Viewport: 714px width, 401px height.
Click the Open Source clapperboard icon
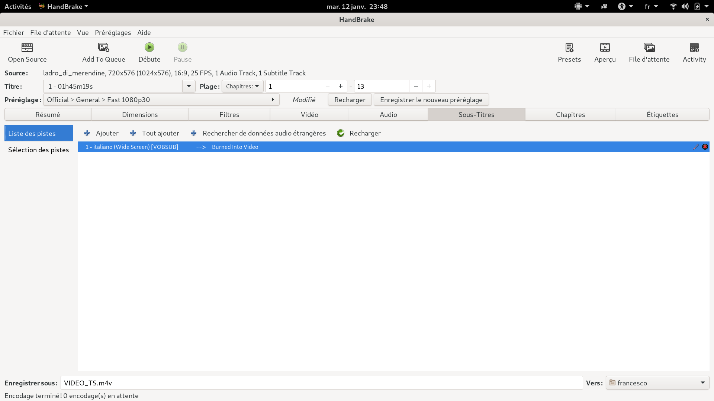pyautogui.click(x=27, y=48)
